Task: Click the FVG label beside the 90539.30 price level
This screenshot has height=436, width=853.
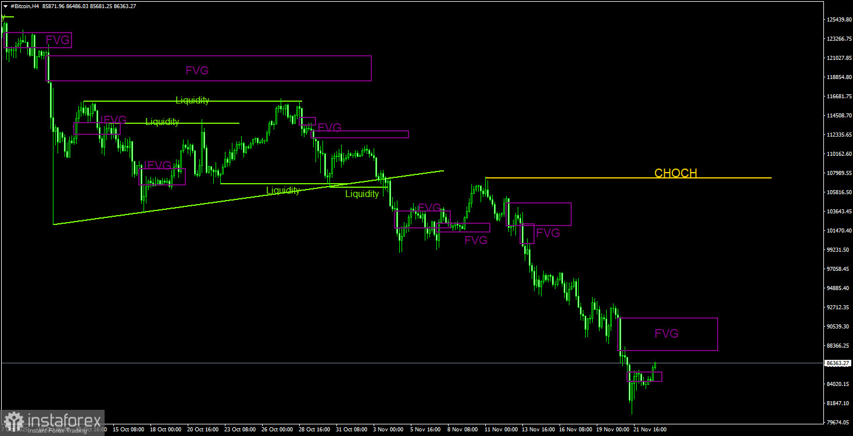Action: [666, 334]
